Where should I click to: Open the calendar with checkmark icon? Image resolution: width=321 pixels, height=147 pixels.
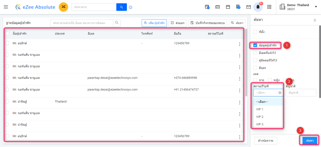(x=218, y=7)
